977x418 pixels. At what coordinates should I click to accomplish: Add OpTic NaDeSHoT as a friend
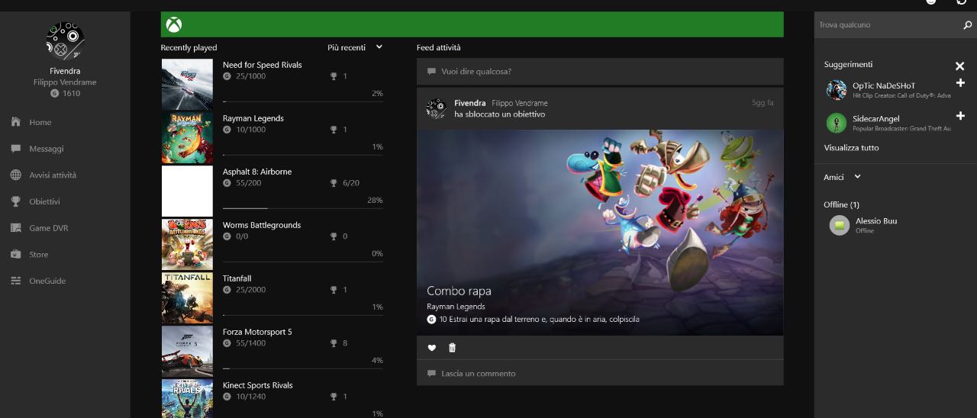coord(960,82)
